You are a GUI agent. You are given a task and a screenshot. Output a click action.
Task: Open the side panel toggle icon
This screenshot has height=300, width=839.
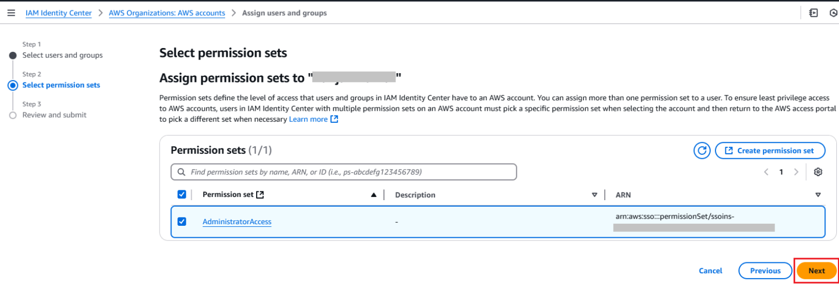[x=813, y=13]
